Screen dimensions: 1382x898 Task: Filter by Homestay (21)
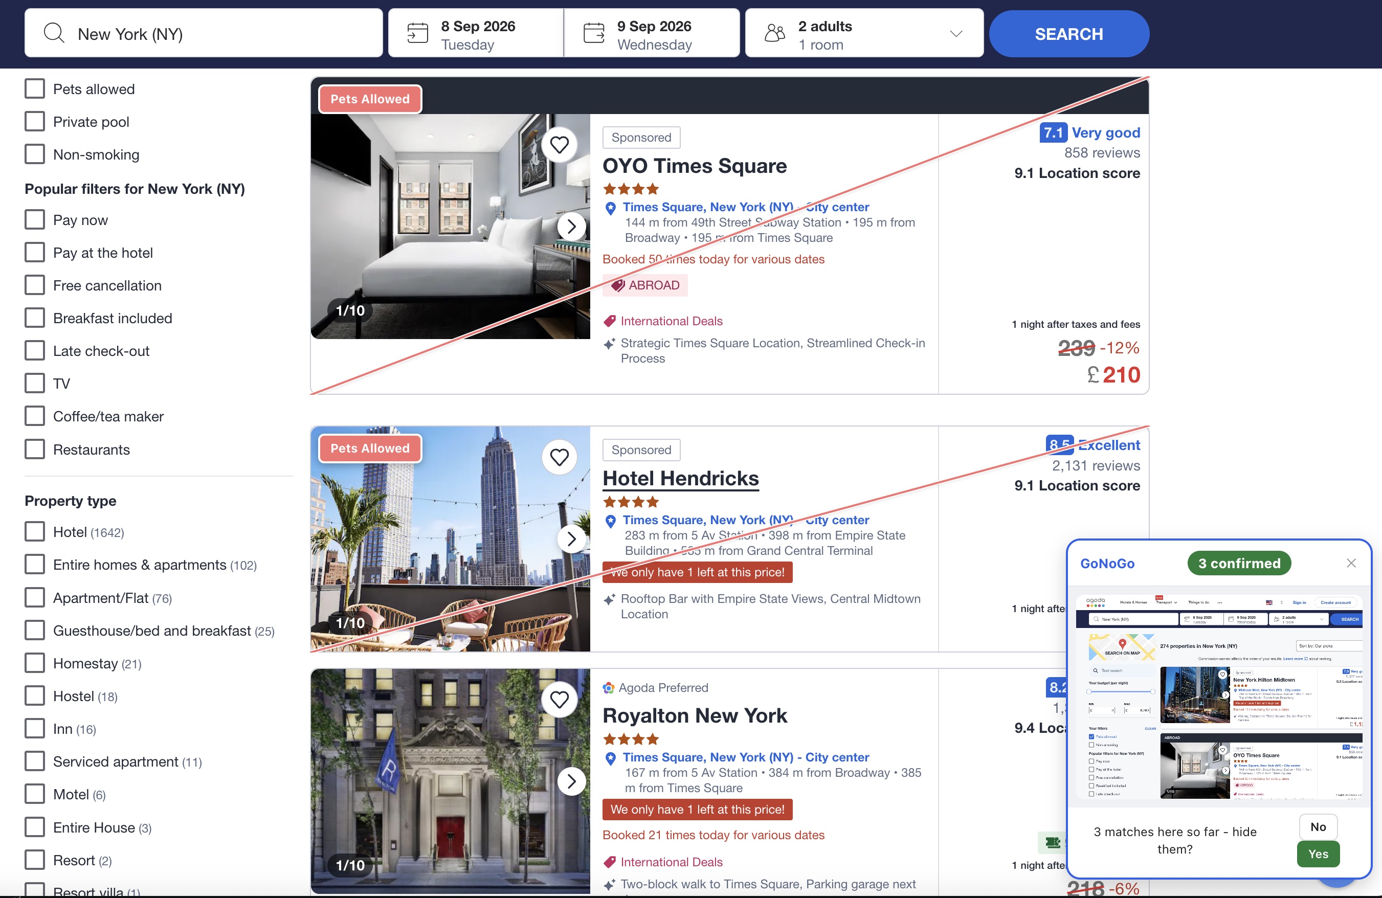coord(35,663)
